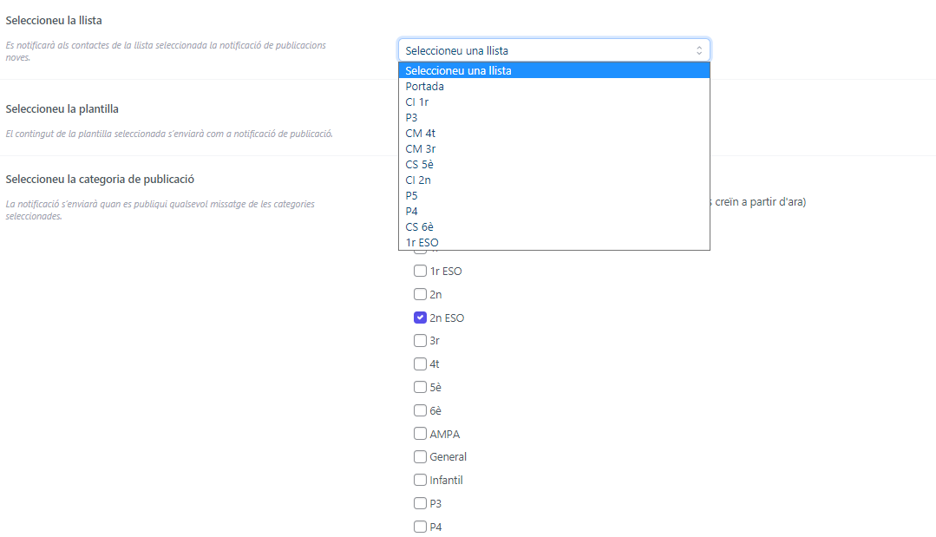Viewport: 936px width, 537px height.
Task: Pick the 'P3' dropdown option
Action: point(412,118)
